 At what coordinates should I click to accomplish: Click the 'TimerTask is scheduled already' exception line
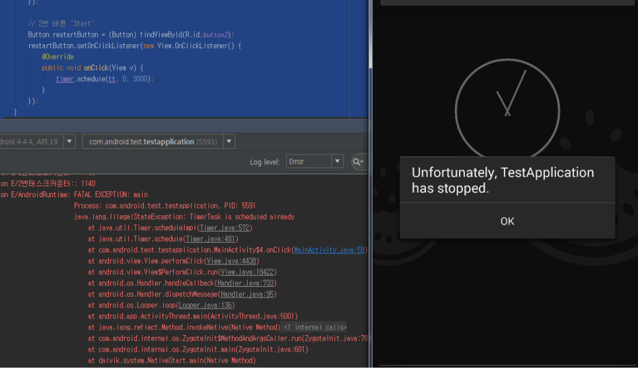pos(184,217)
